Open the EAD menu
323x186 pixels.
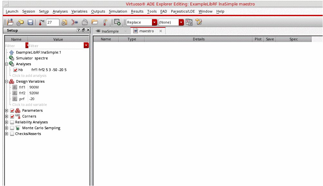pyautogui.click(x=164, y=11)
